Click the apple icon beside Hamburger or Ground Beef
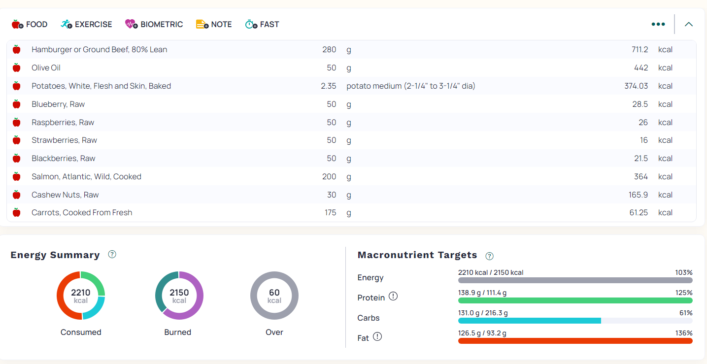 coord(16,49)
